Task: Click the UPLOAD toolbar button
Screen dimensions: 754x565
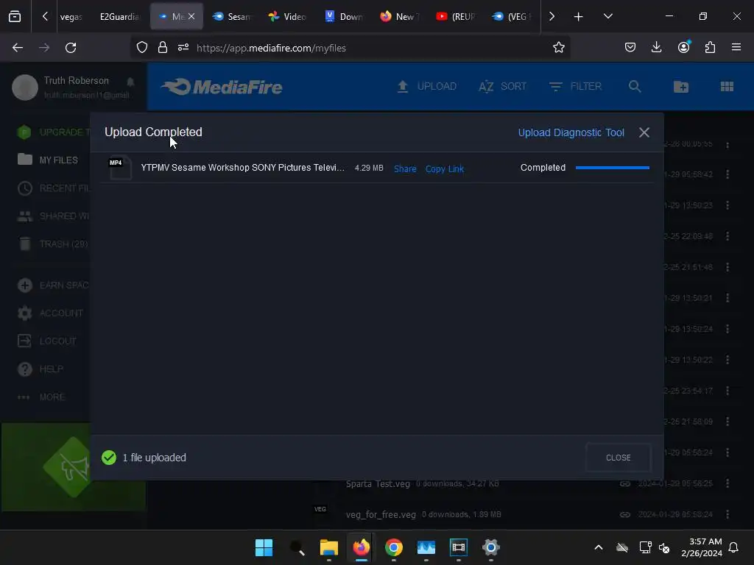Action: [x=427, y=87]
